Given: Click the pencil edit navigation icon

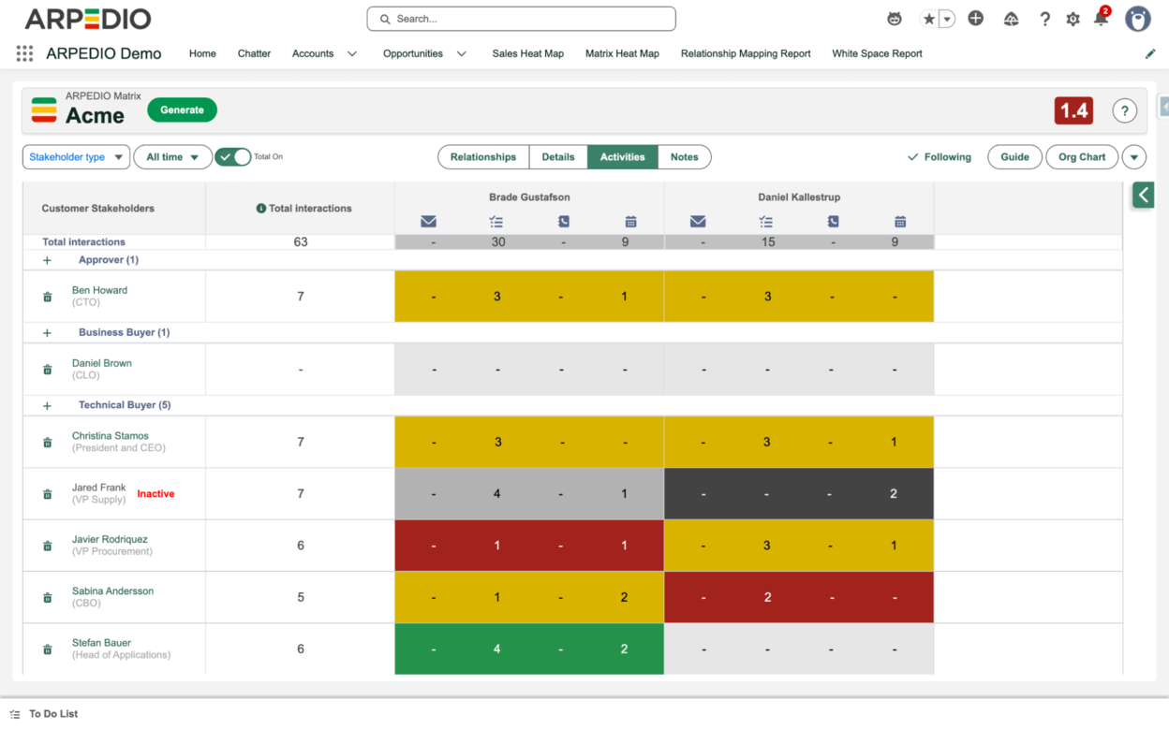Looking at the screenshot, I should click(x=1150, y=54).
